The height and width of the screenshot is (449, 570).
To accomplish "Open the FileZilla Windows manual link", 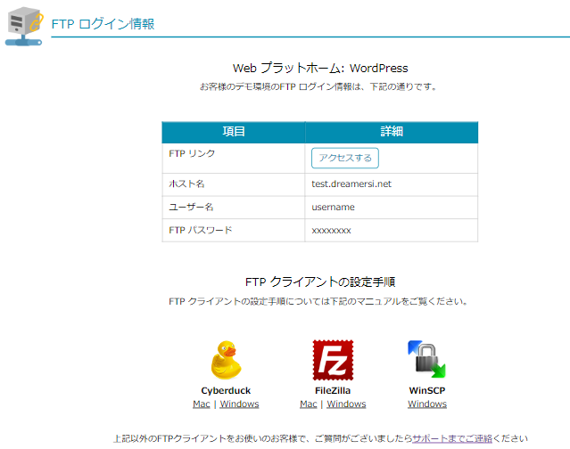I will point(346,404).
